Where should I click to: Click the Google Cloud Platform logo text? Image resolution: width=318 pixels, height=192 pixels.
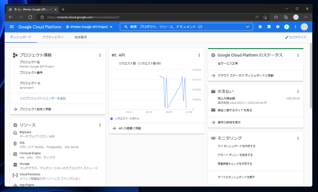tap(40, 27)
